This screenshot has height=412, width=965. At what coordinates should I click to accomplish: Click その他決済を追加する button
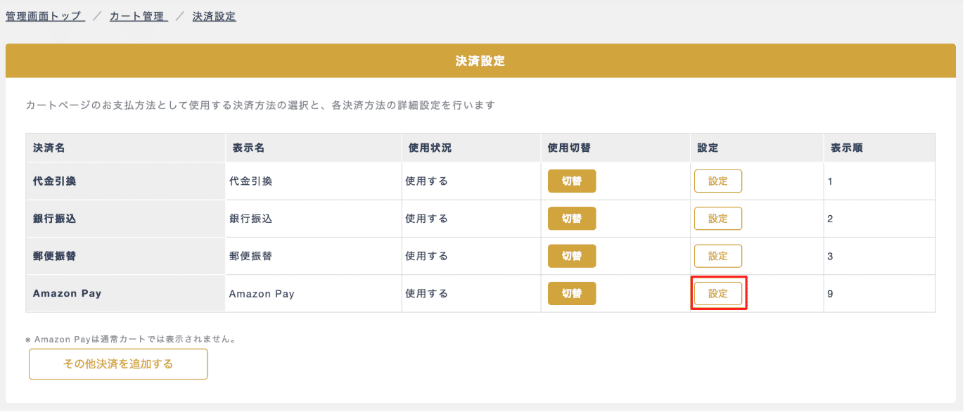tap(118, 364)
